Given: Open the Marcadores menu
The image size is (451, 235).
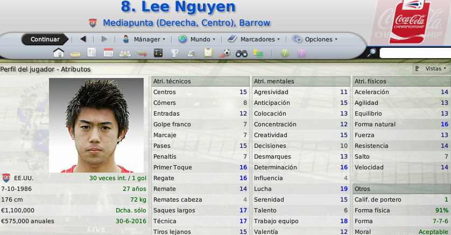Looking at the screenshot, I should tap(253, 39).
